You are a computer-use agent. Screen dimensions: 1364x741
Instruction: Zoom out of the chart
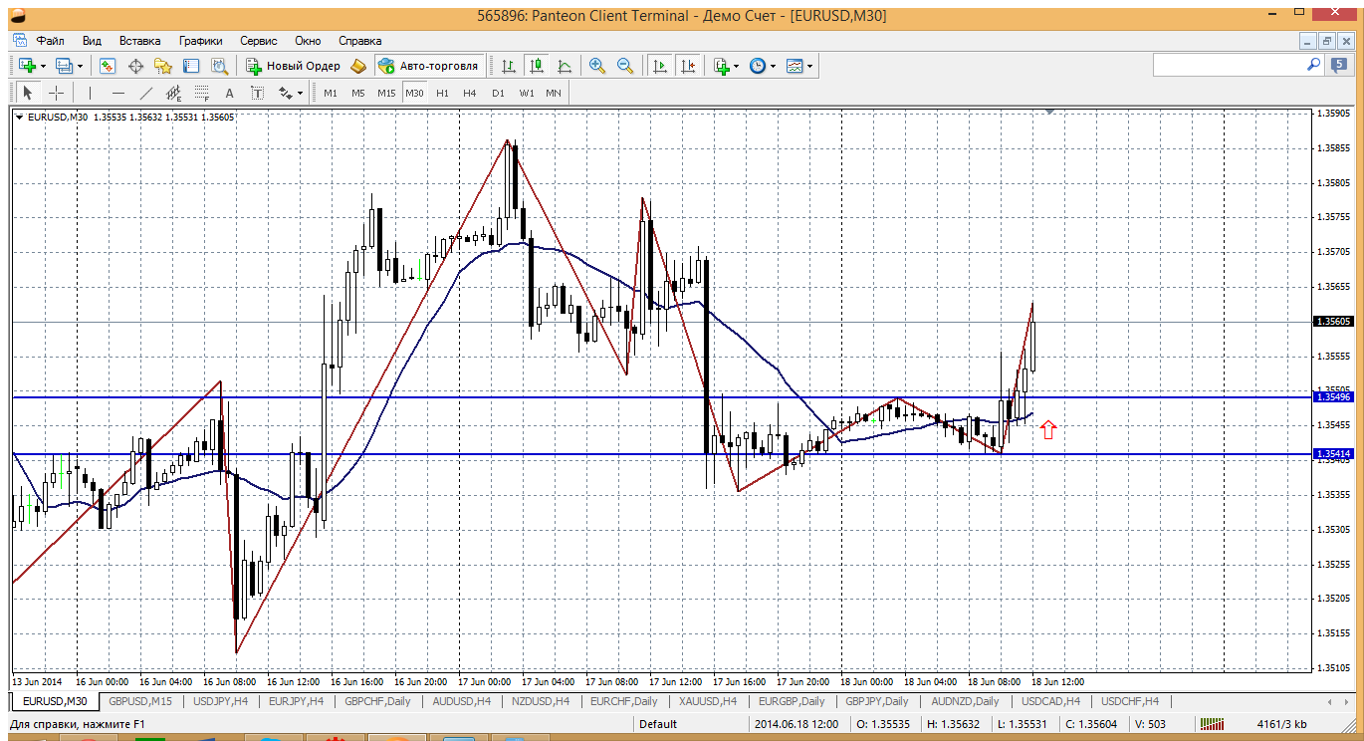pos(625,66)
